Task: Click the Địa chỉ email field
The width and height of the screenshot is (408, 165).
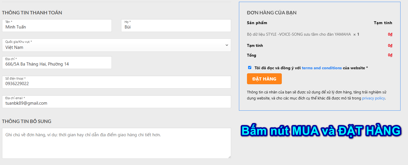Action: point(116,101)
